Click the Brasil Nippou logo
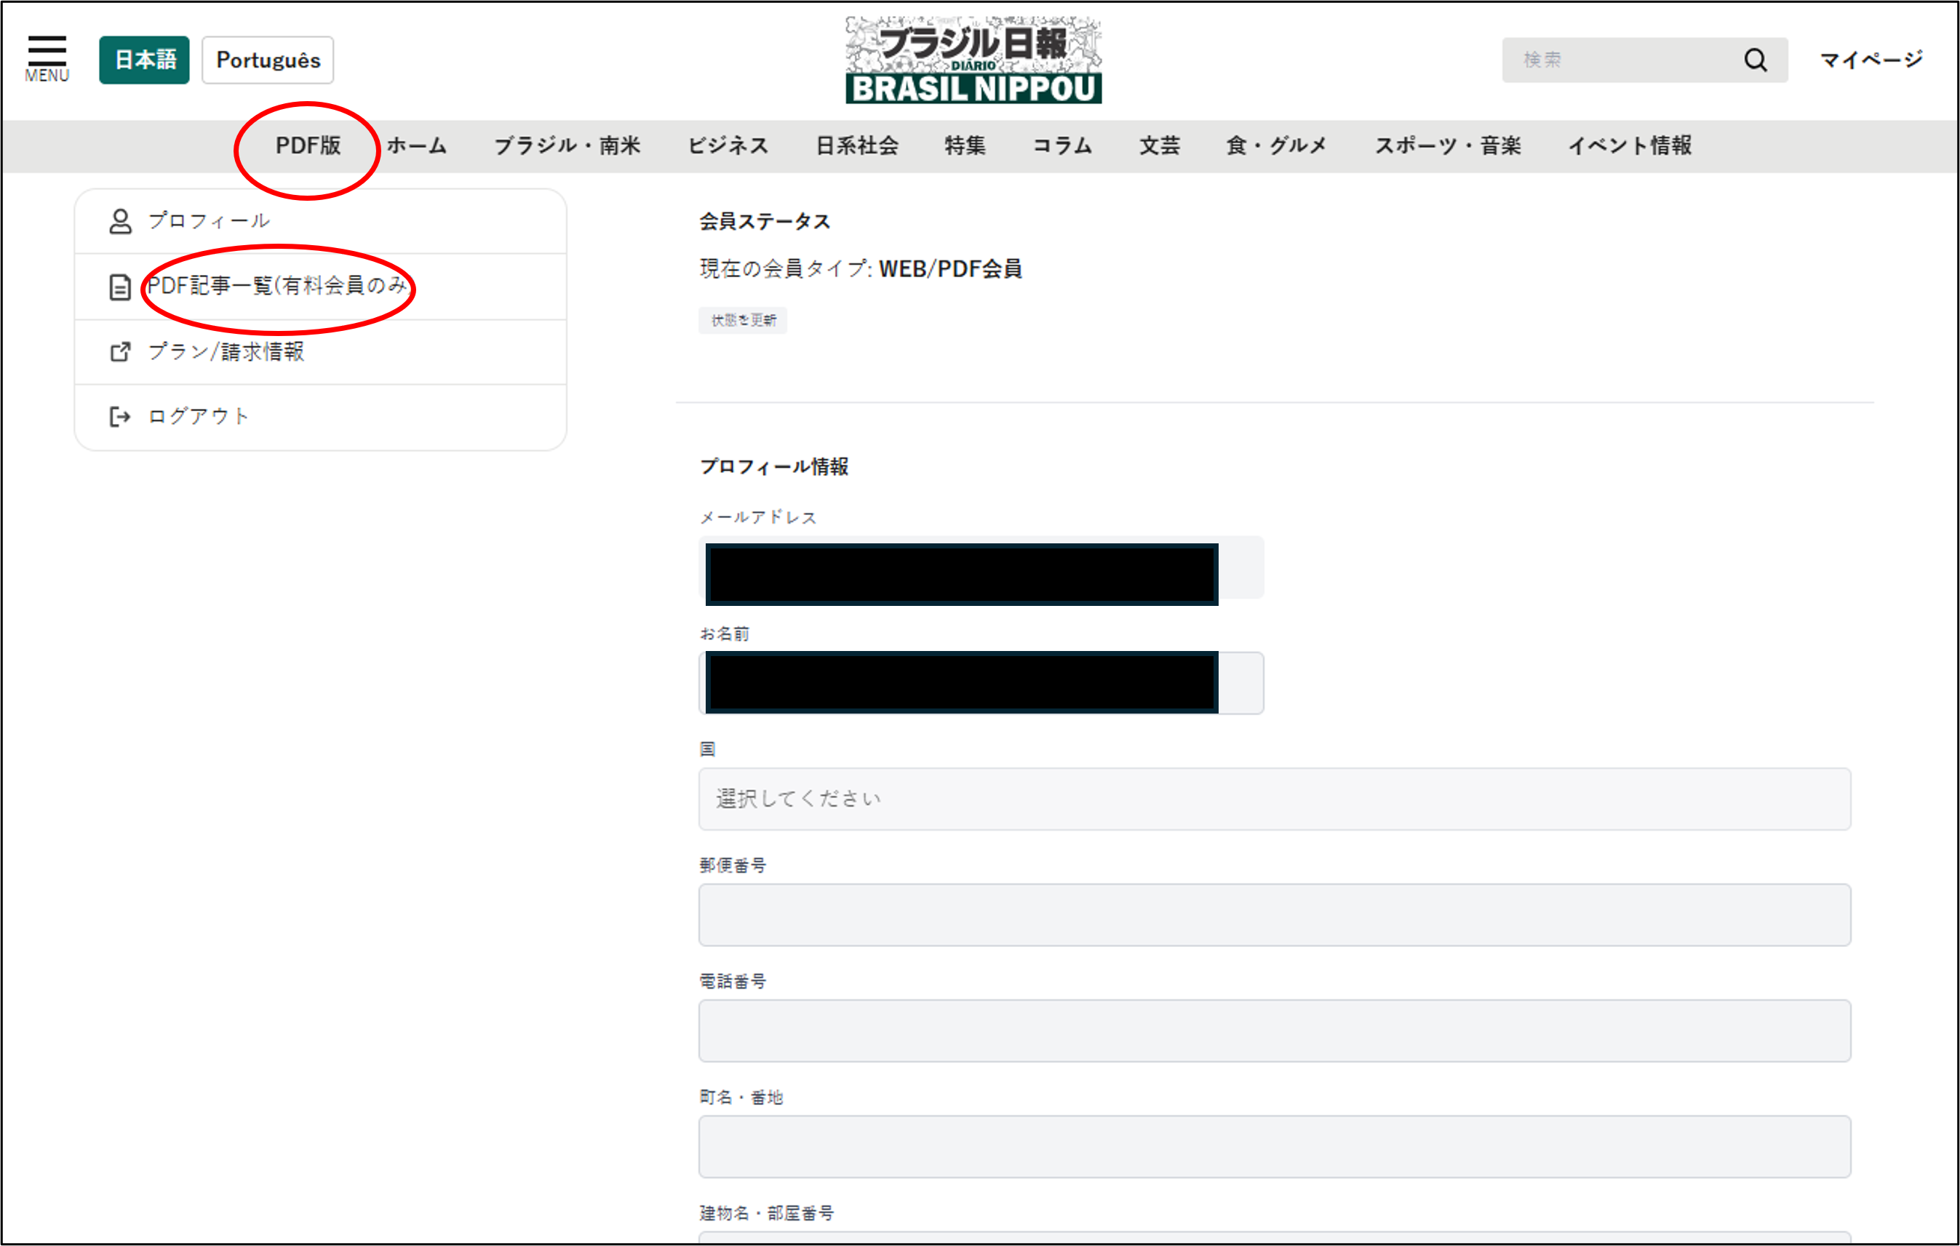Viewport: 1960px width, 1246px height. point(973,60)
